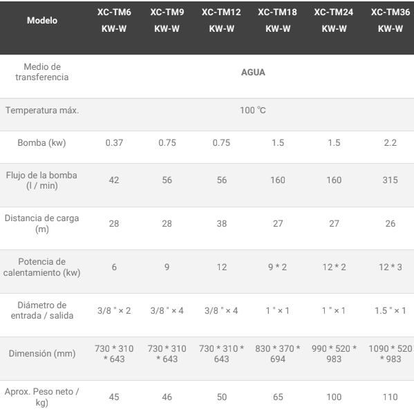Click the 315 pump flow value

[390, 180]
